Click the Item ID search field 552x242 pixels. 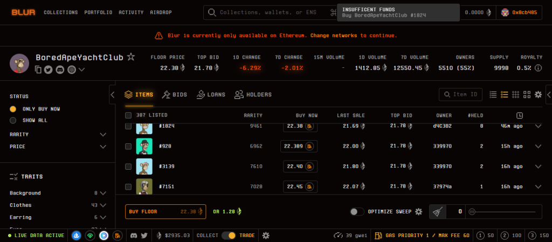point(460,94)
